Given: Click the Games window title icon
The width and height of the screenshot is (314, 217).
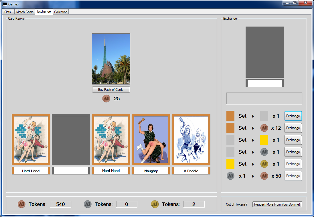Looking at the screenshot, I should 5,4.
